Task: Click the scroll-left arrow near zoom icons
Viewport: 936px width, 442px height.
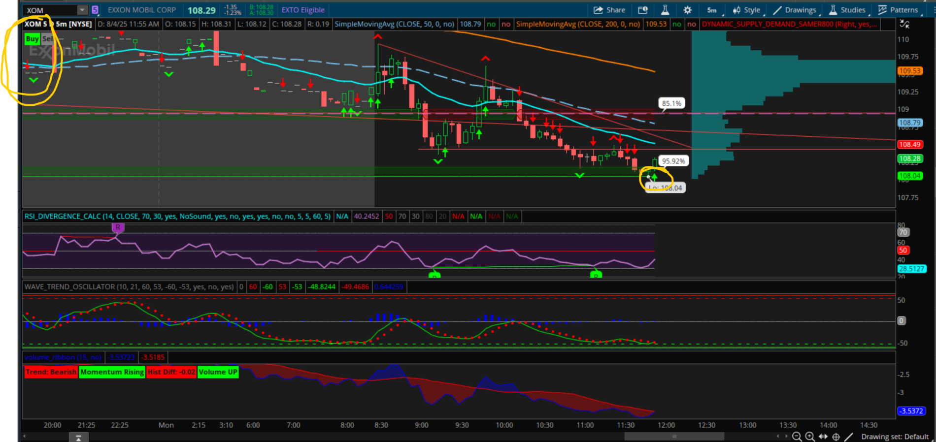Action: tap(778, 436)
